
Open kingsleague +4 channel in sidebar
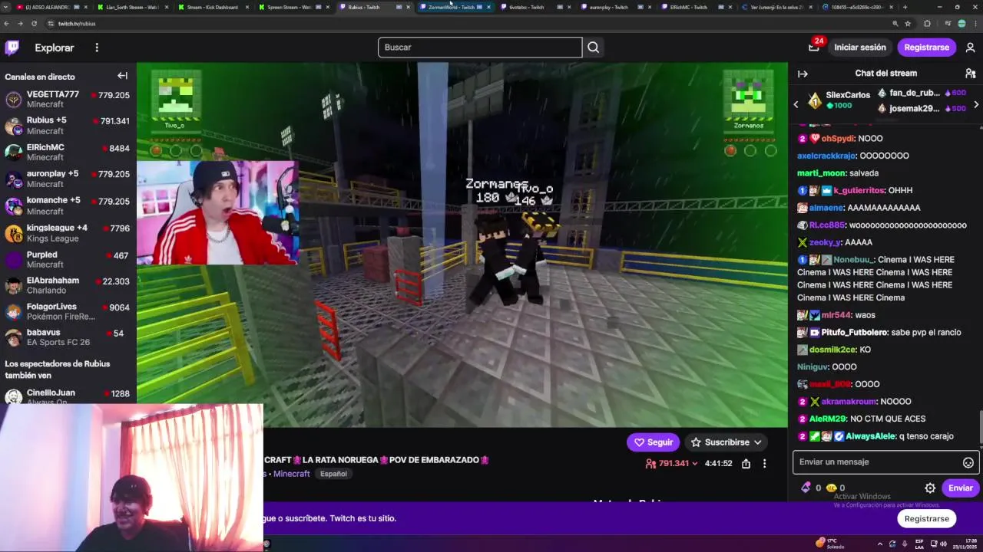click(68, 232)
